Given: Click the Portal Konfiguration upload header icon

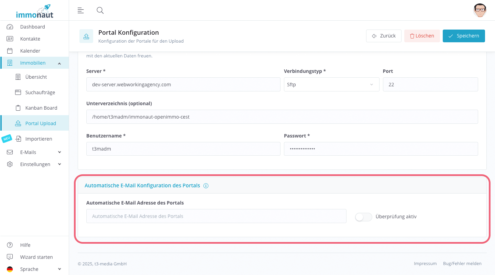Looking at the screenshot, I should tap(86, 36).
